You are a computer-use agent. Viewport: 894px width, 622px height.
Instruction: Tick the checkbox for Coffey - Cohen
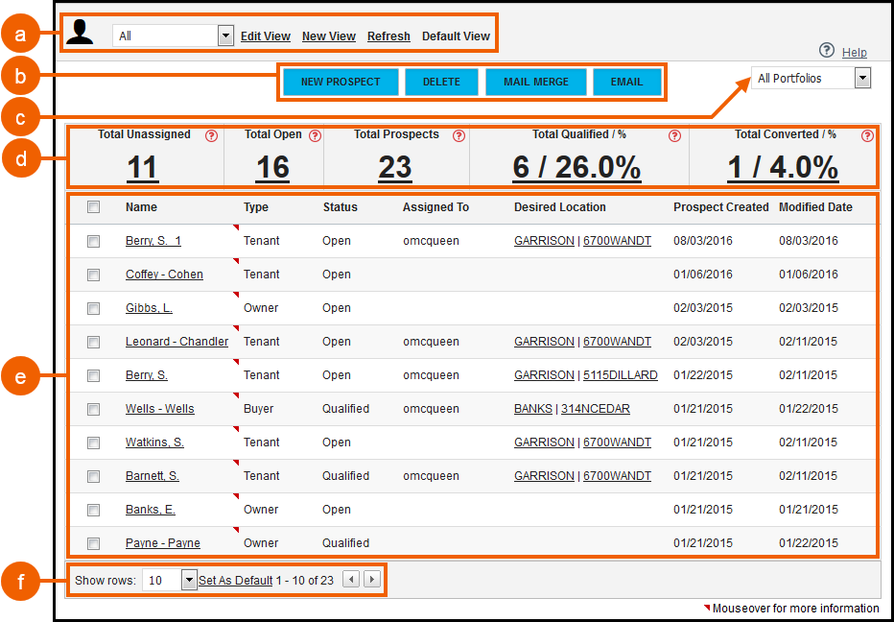click(93, 275)
